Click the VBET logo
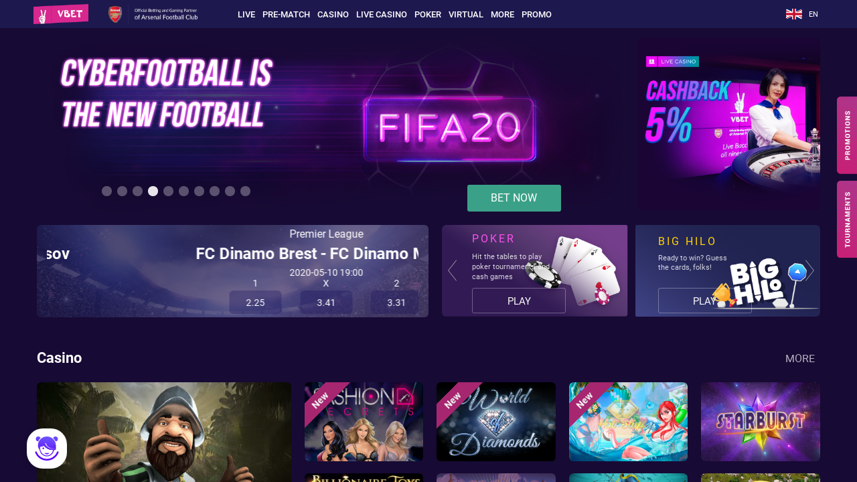The height and width of the screenshot is (482, 857). coord(61,14)
